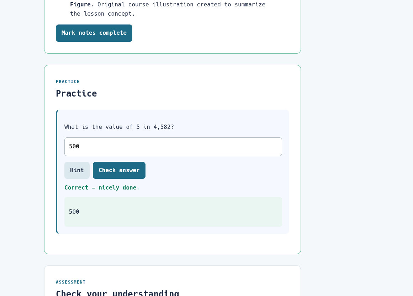Open the 'Check your understanding' heading

point(117,293)
